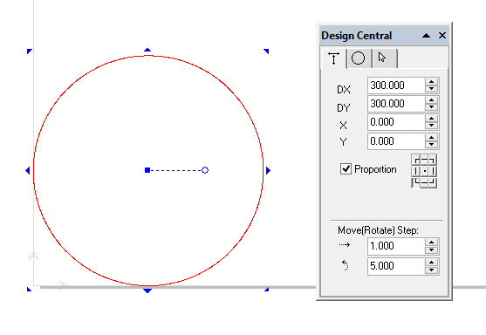
Task: Decrease the rotate step value of 5.000
Action: [x=431, y=270]
